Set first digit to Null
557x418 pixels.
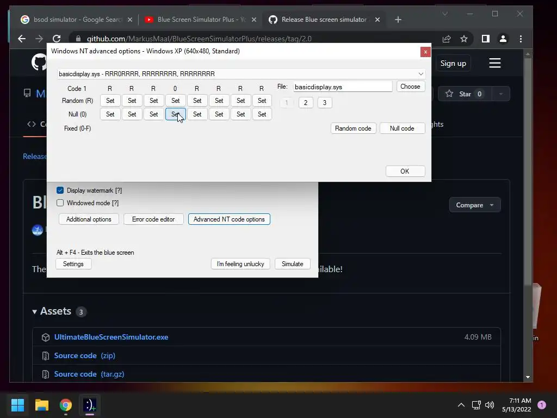pos(110,114)
